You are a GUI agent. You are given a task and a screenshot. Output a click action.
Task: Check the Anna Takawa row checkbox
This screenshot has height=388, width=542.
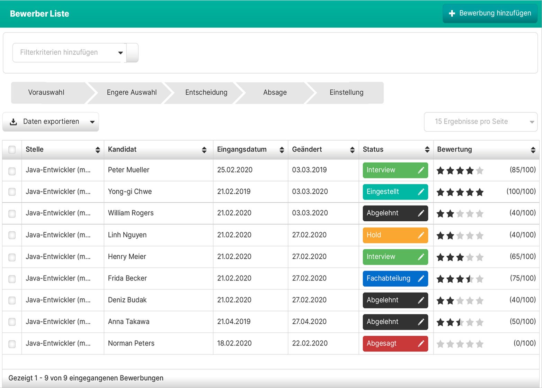point(12,322)
